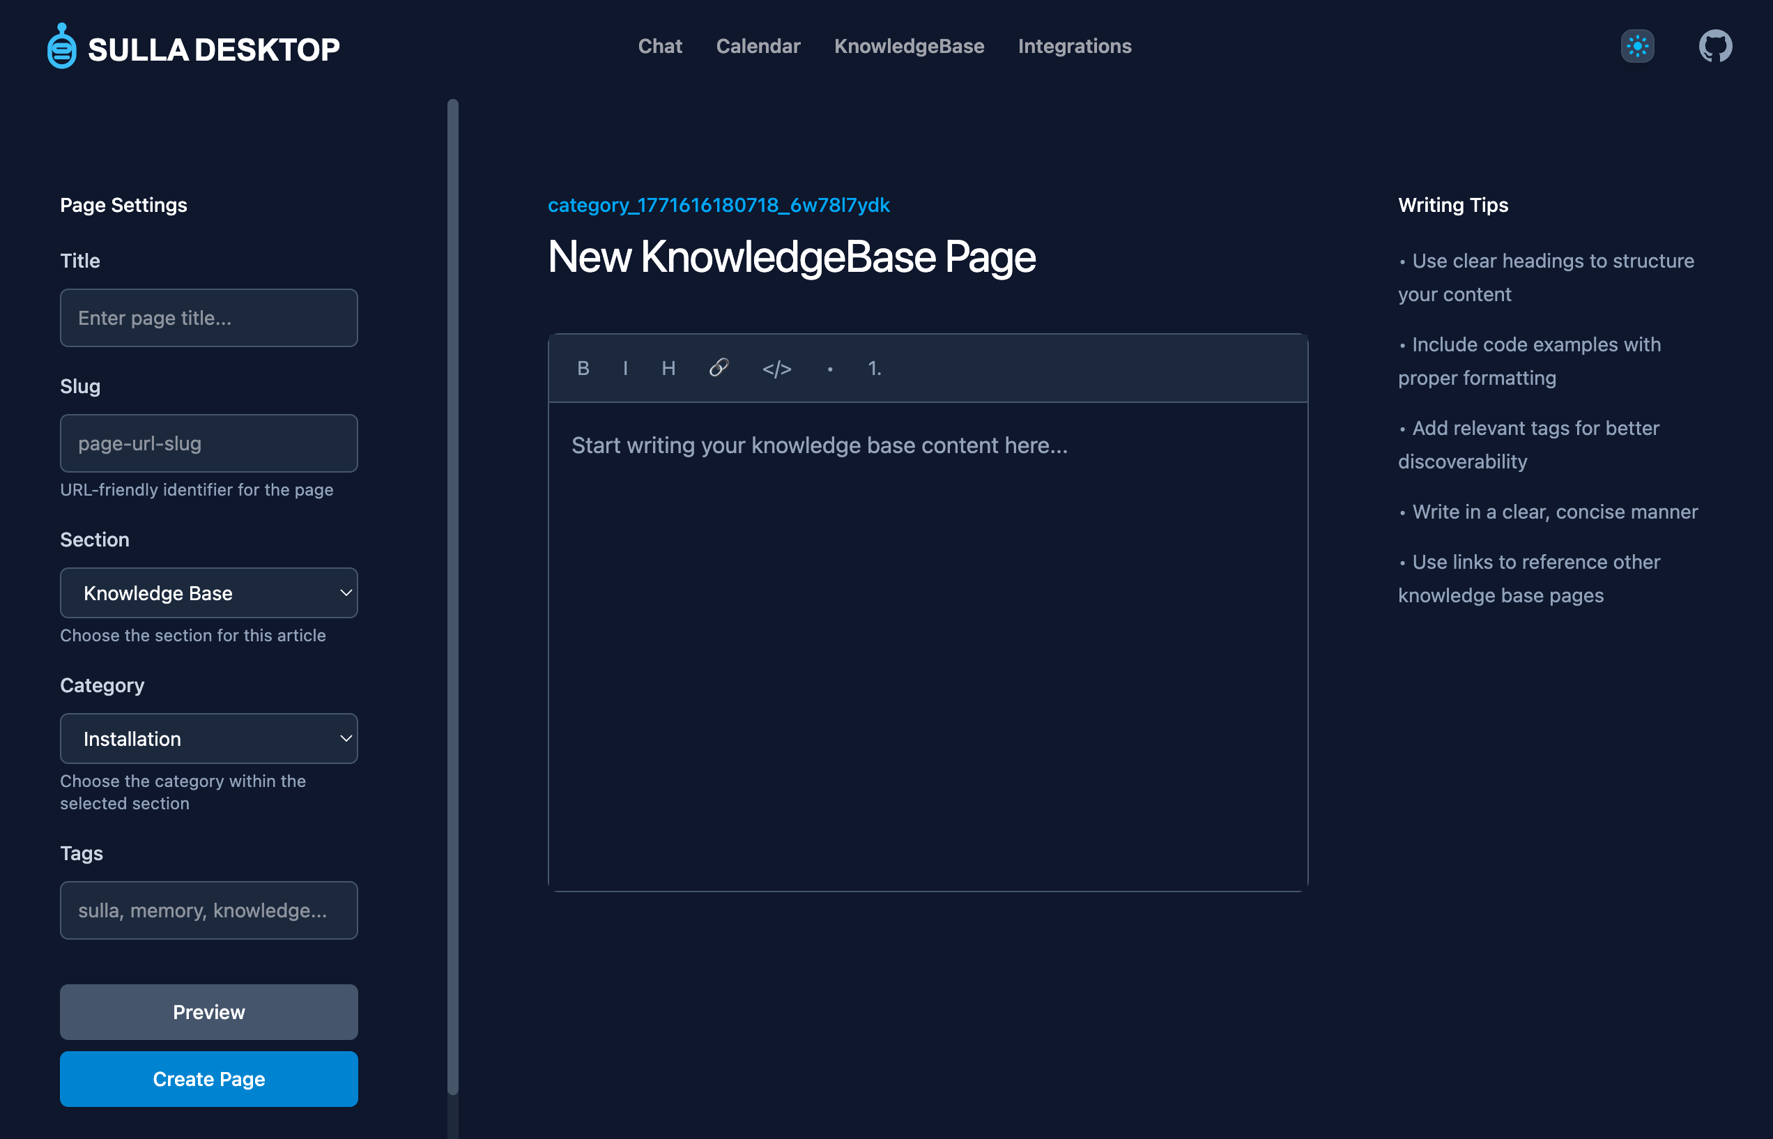1773x1139 pixels.
Task: Click the Sulla Desktop logo
Action: point(194,47)
